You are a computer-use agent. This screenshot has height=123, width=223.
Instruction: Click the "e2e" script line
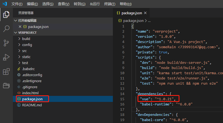175,78
